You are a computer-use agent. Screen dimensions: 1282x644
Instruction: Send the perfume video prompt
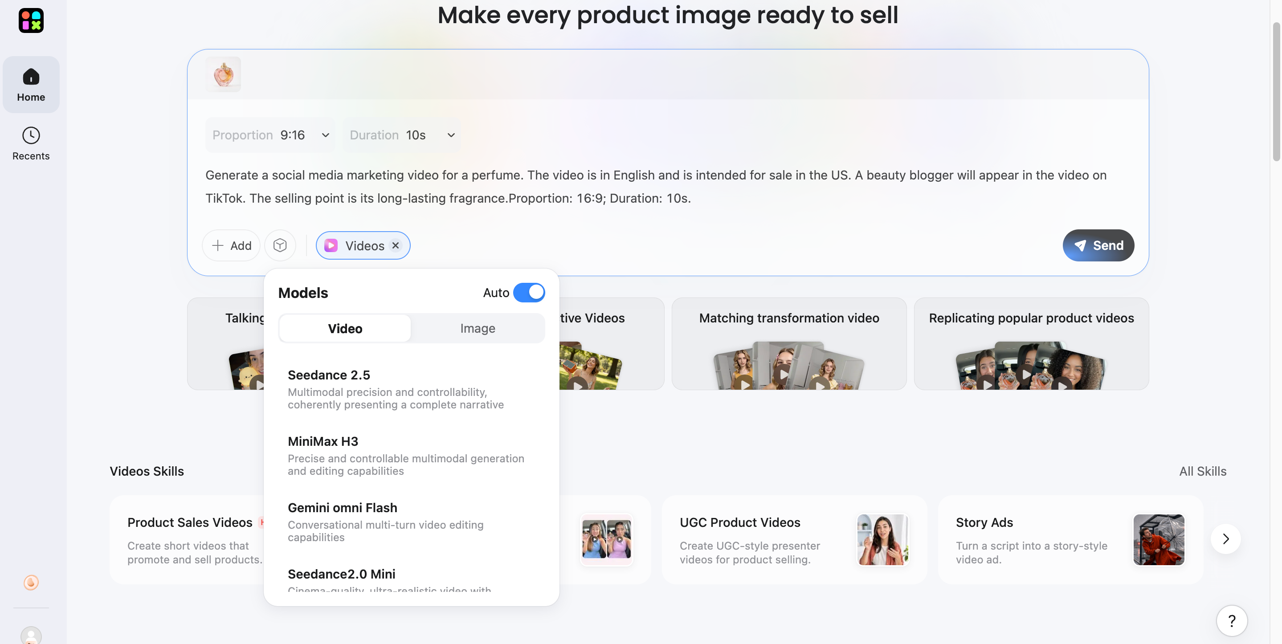[1098, 245]
